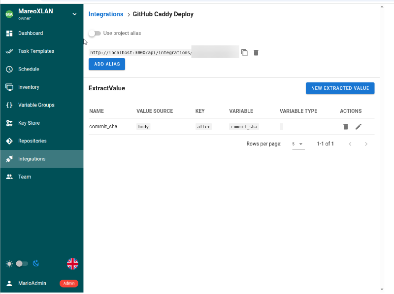Copy the integration webhook URL
Screen dimensions: 394x294
point(244,52)
